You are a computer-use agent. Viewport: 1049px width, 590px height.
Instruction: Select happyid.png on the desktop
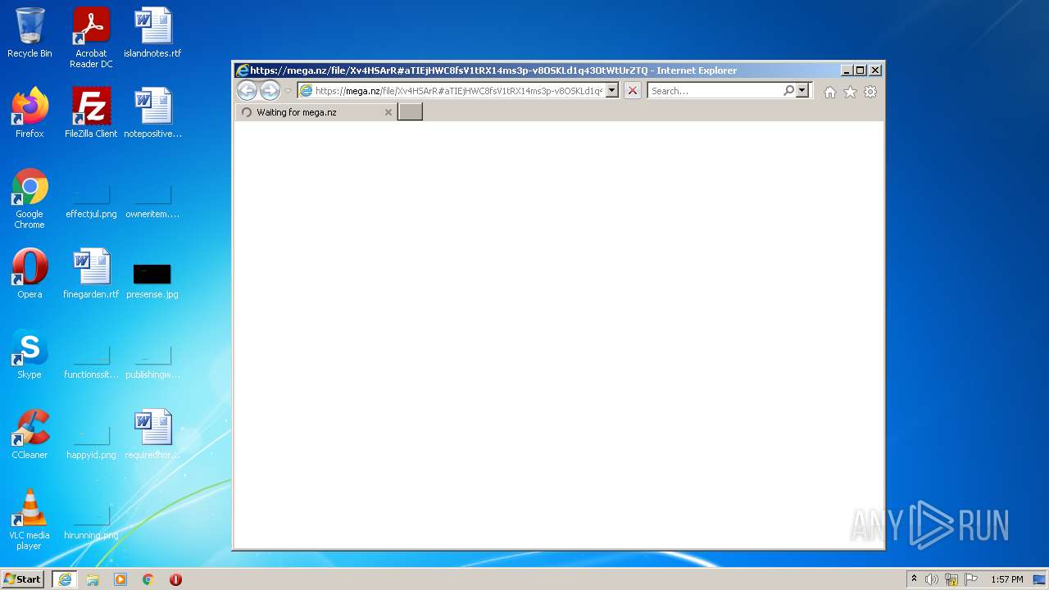point(91,442)
